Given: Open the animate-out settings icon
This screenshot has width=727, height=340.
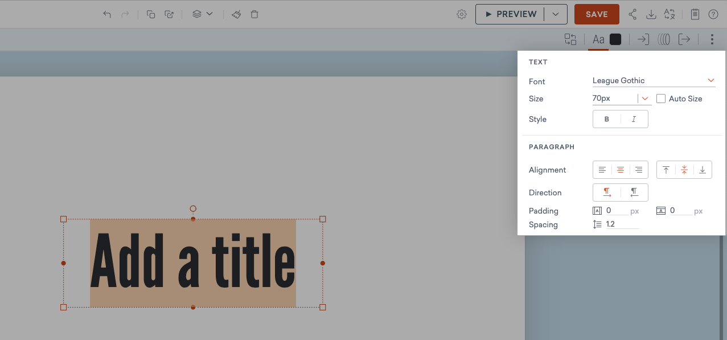Looking at the screenshot, I should [684, 39].
